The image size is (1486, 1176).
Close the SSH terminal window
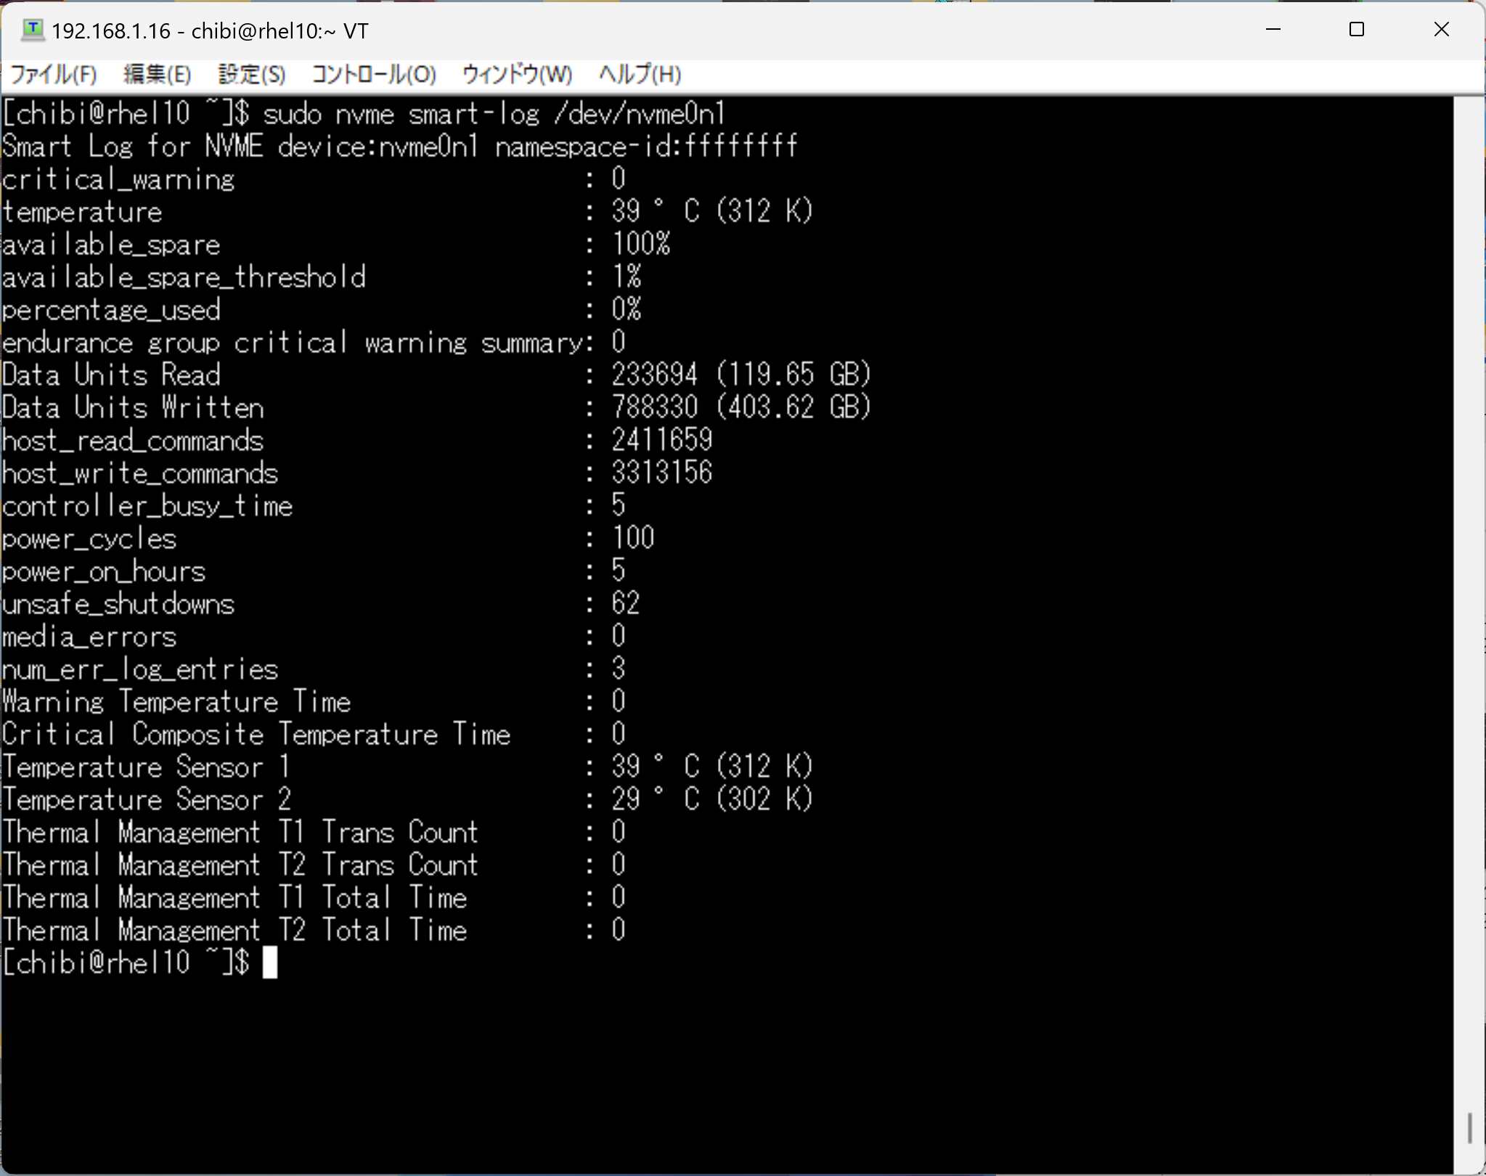click(x=1441, y=30)
